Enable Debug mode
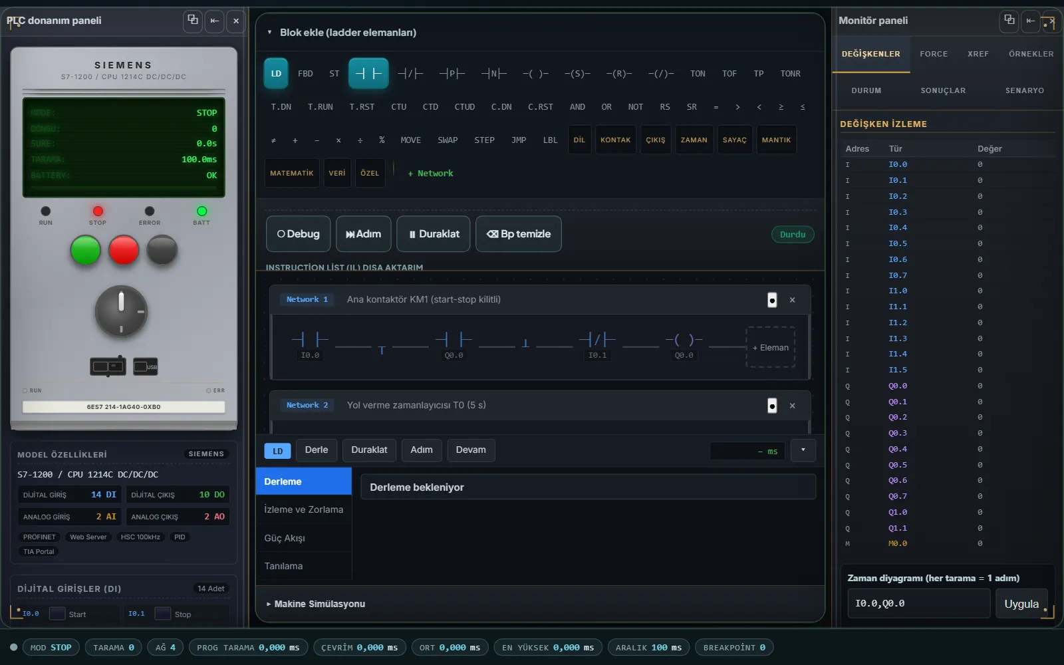This screenshot has height=665, width=1064. coord(298,234)
